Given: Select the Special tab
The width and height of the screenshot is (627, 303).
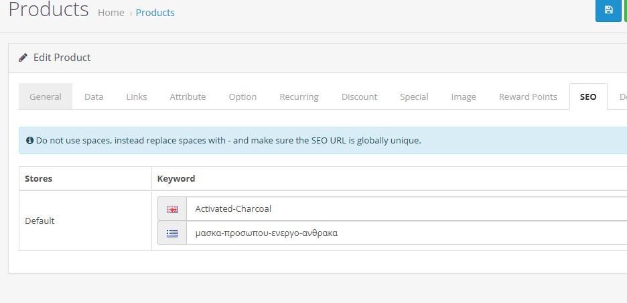Looking at the screenshot, I should point(414,97).
